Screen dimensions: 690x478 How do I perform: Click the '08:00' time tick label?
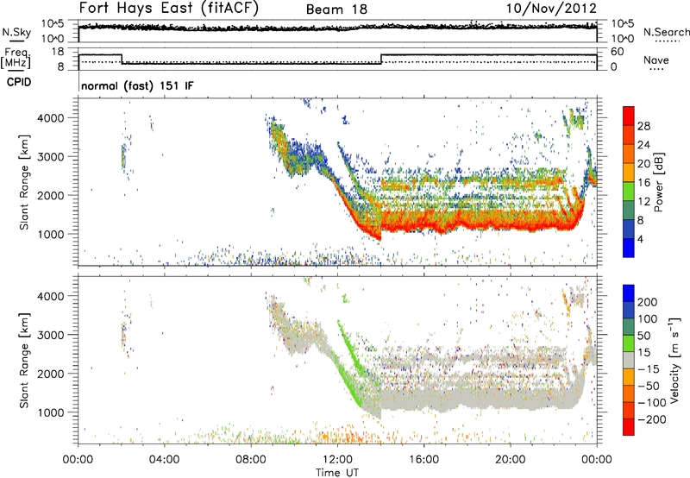pos(251,460)
